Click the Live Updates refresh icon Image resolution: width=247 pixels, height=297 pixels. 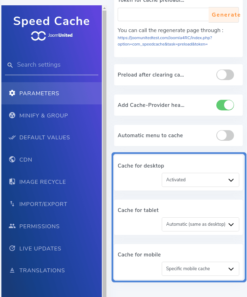12,248
